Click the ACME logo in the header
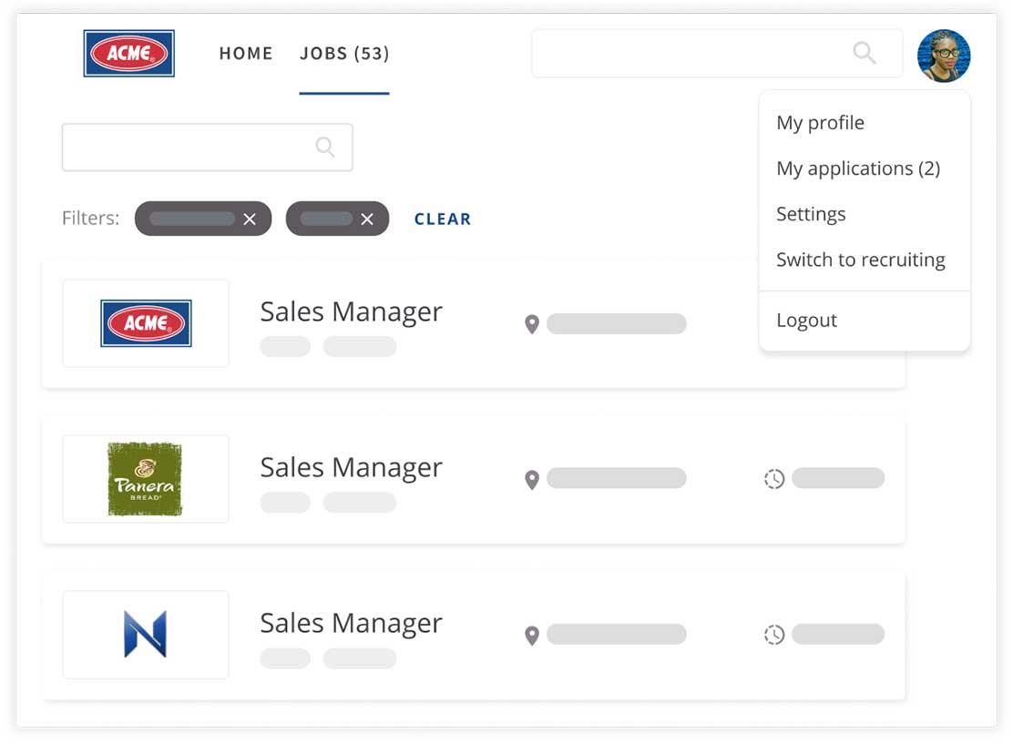The image size is (1013, 754). [x=128, y=53]
